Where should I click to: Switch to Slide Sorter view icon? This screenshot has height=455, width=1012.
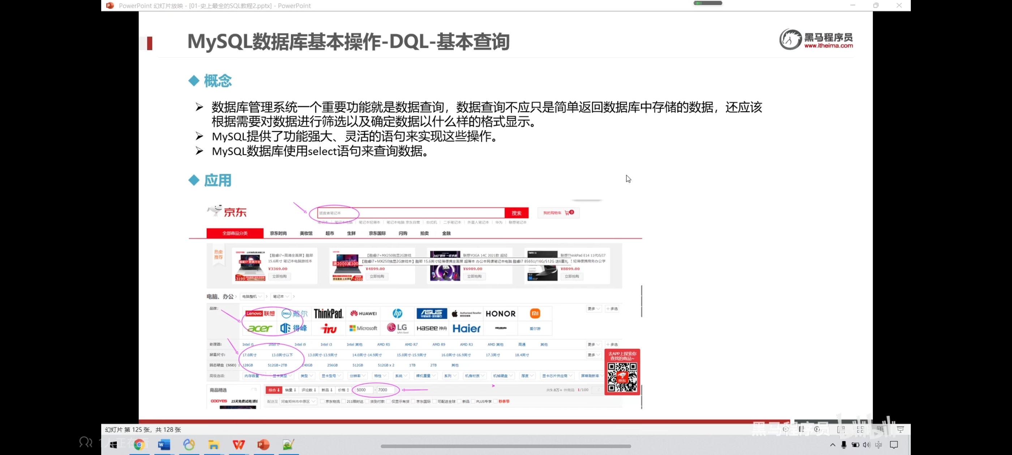[x=860, y=429]
